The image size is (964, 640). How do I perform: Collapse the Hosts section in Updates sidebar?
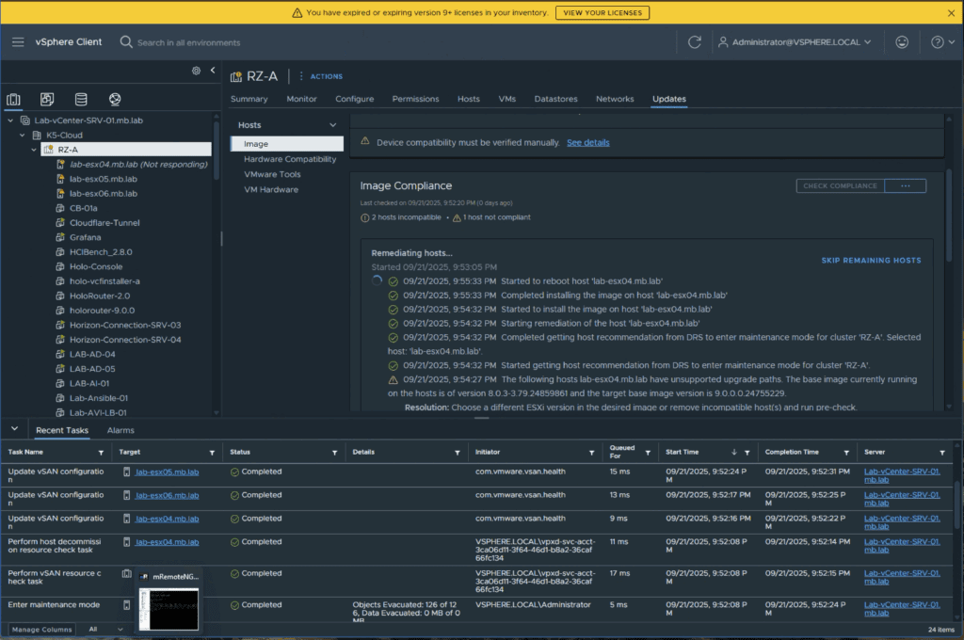[332, 125]
